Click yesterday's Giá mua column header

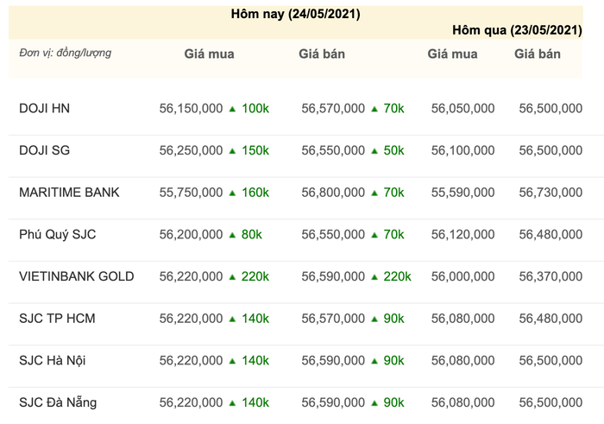pyautogui.click(x=452, y=54)
